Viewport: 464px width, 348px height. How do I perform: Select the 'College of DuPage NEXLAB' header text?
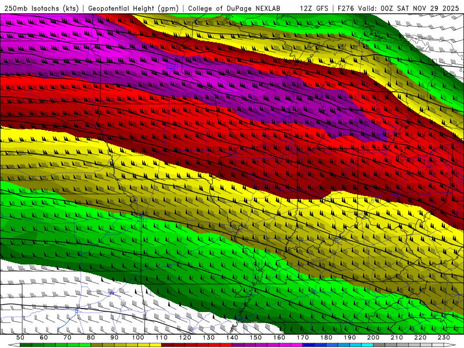[x=234, y=8]
